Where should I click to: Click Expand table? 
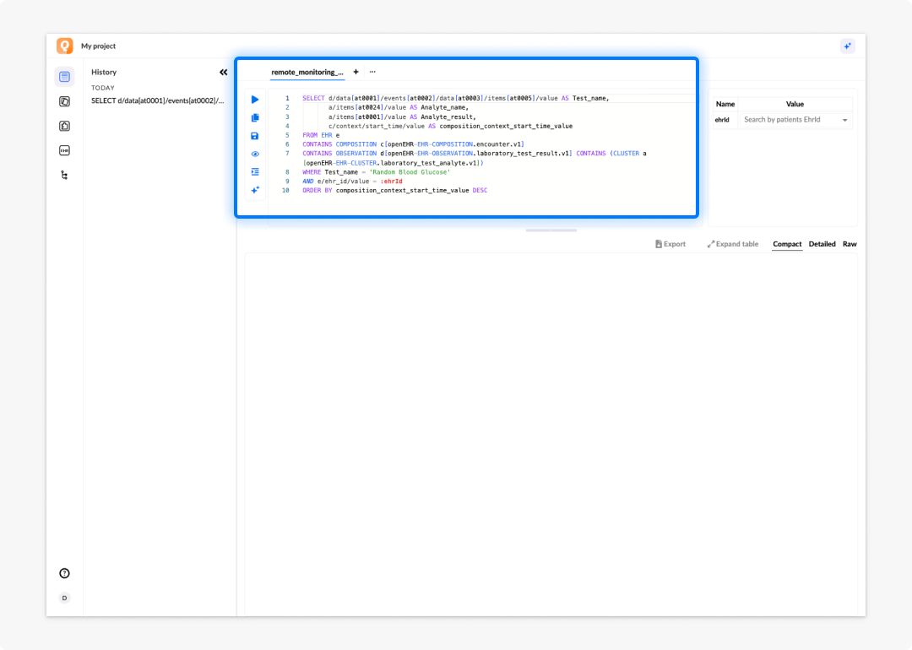(733, 244)
